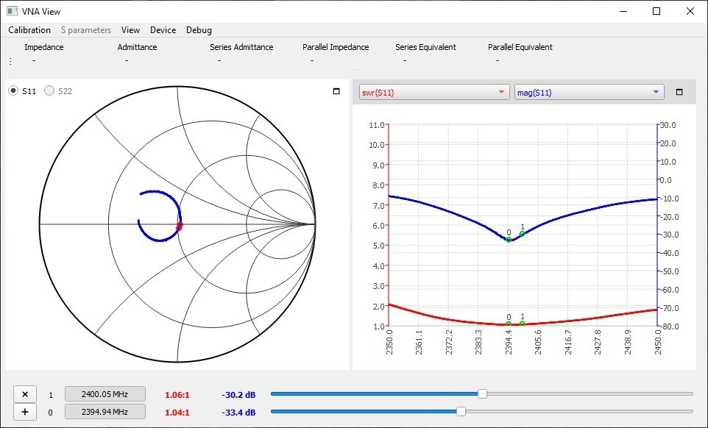The width and height of the screenshot is (708, 428).
Task: Click the Parallel Impedance label
Action: tap(336, 47)
